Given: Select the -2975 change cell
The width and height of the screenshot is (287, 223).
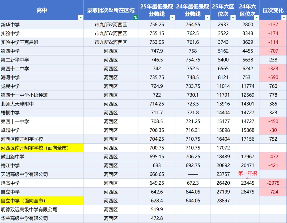Looking at the screenshot, I should [273, 183].
